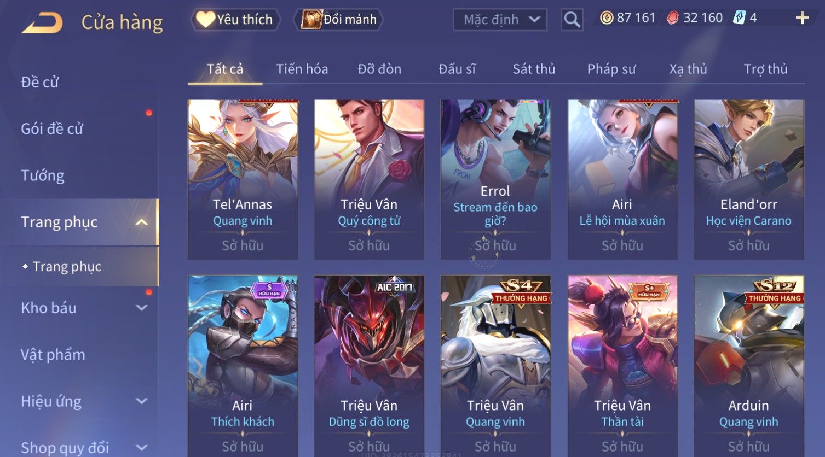
Task: Open Tướng in the sidebar
Action: coord(43,175)
